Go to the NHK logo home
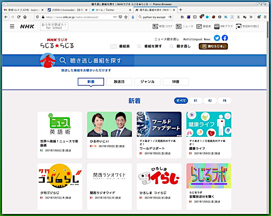The height and width of the screenshot is (216, 271). [x=27, y=26]
